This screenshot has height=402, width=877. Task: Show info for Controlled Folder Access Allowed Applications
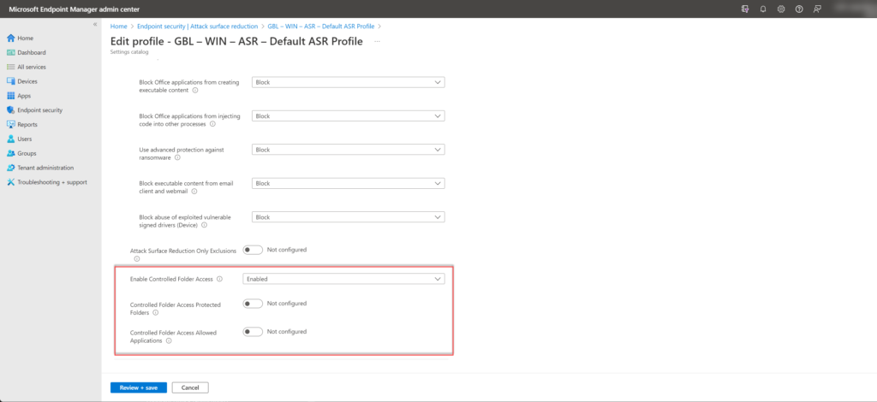(169, 340)
